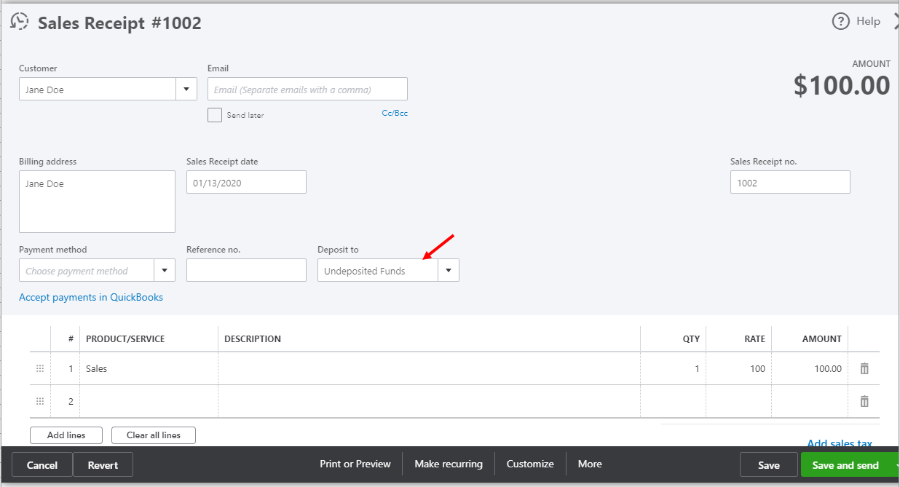Toggle the Send later checkbox
Image resolution: width=900 pixels, height=487 pixels.
215,115
